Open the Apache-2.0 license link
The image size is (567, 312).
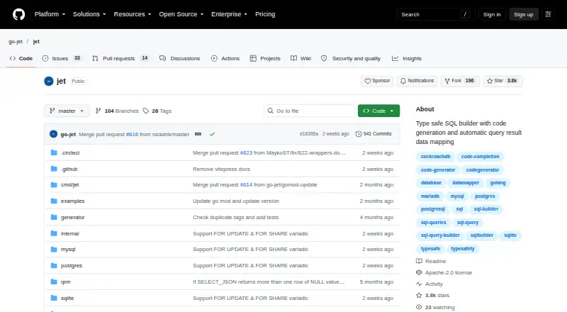click(449, 272)
